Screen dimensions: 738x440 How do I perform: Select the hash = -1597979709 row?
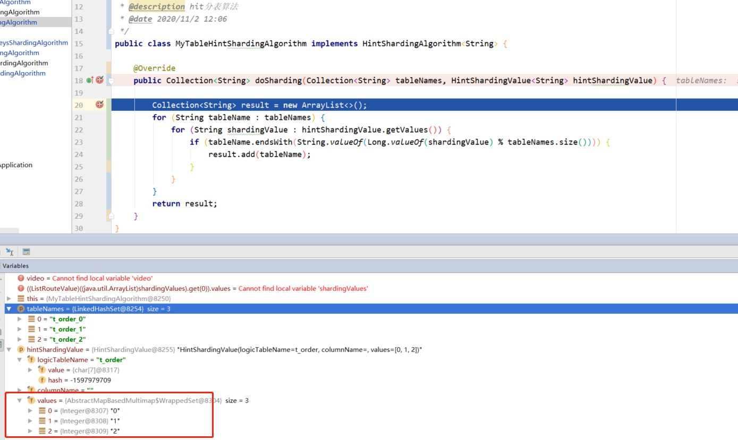(79, 380)
